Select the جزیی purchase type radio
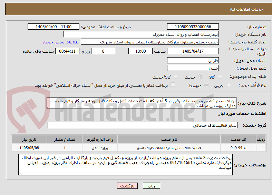272x195 pixels. (x=229, y=85)
